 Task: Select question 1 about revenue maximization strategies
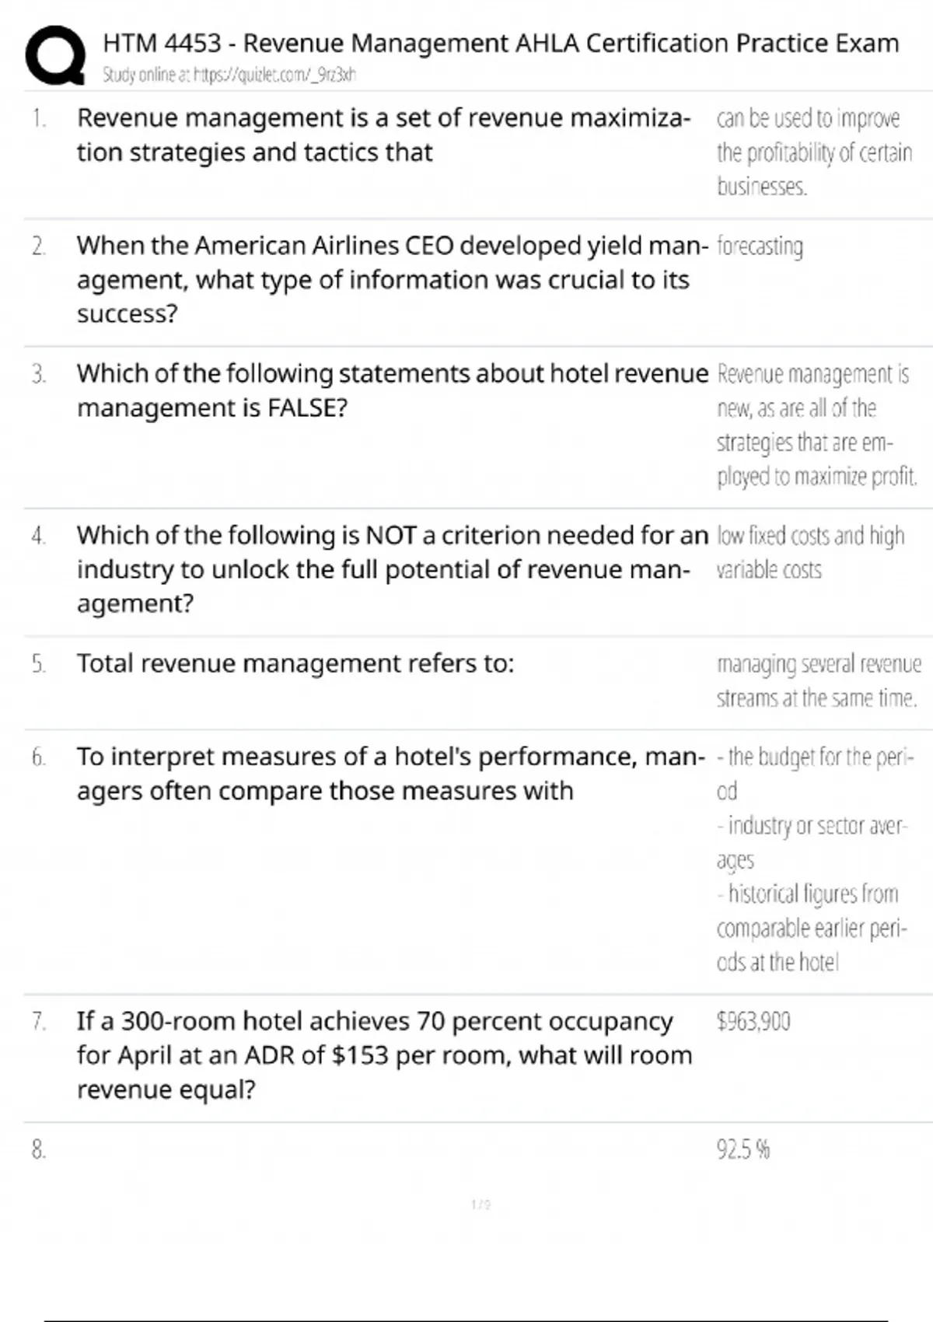pos(383,135)
